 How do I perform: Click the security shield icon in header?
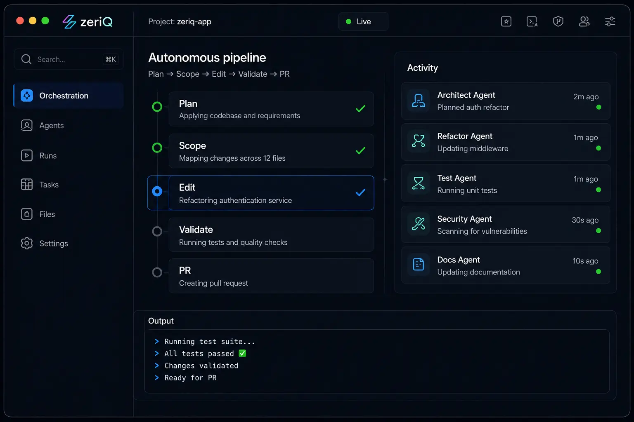558,21
